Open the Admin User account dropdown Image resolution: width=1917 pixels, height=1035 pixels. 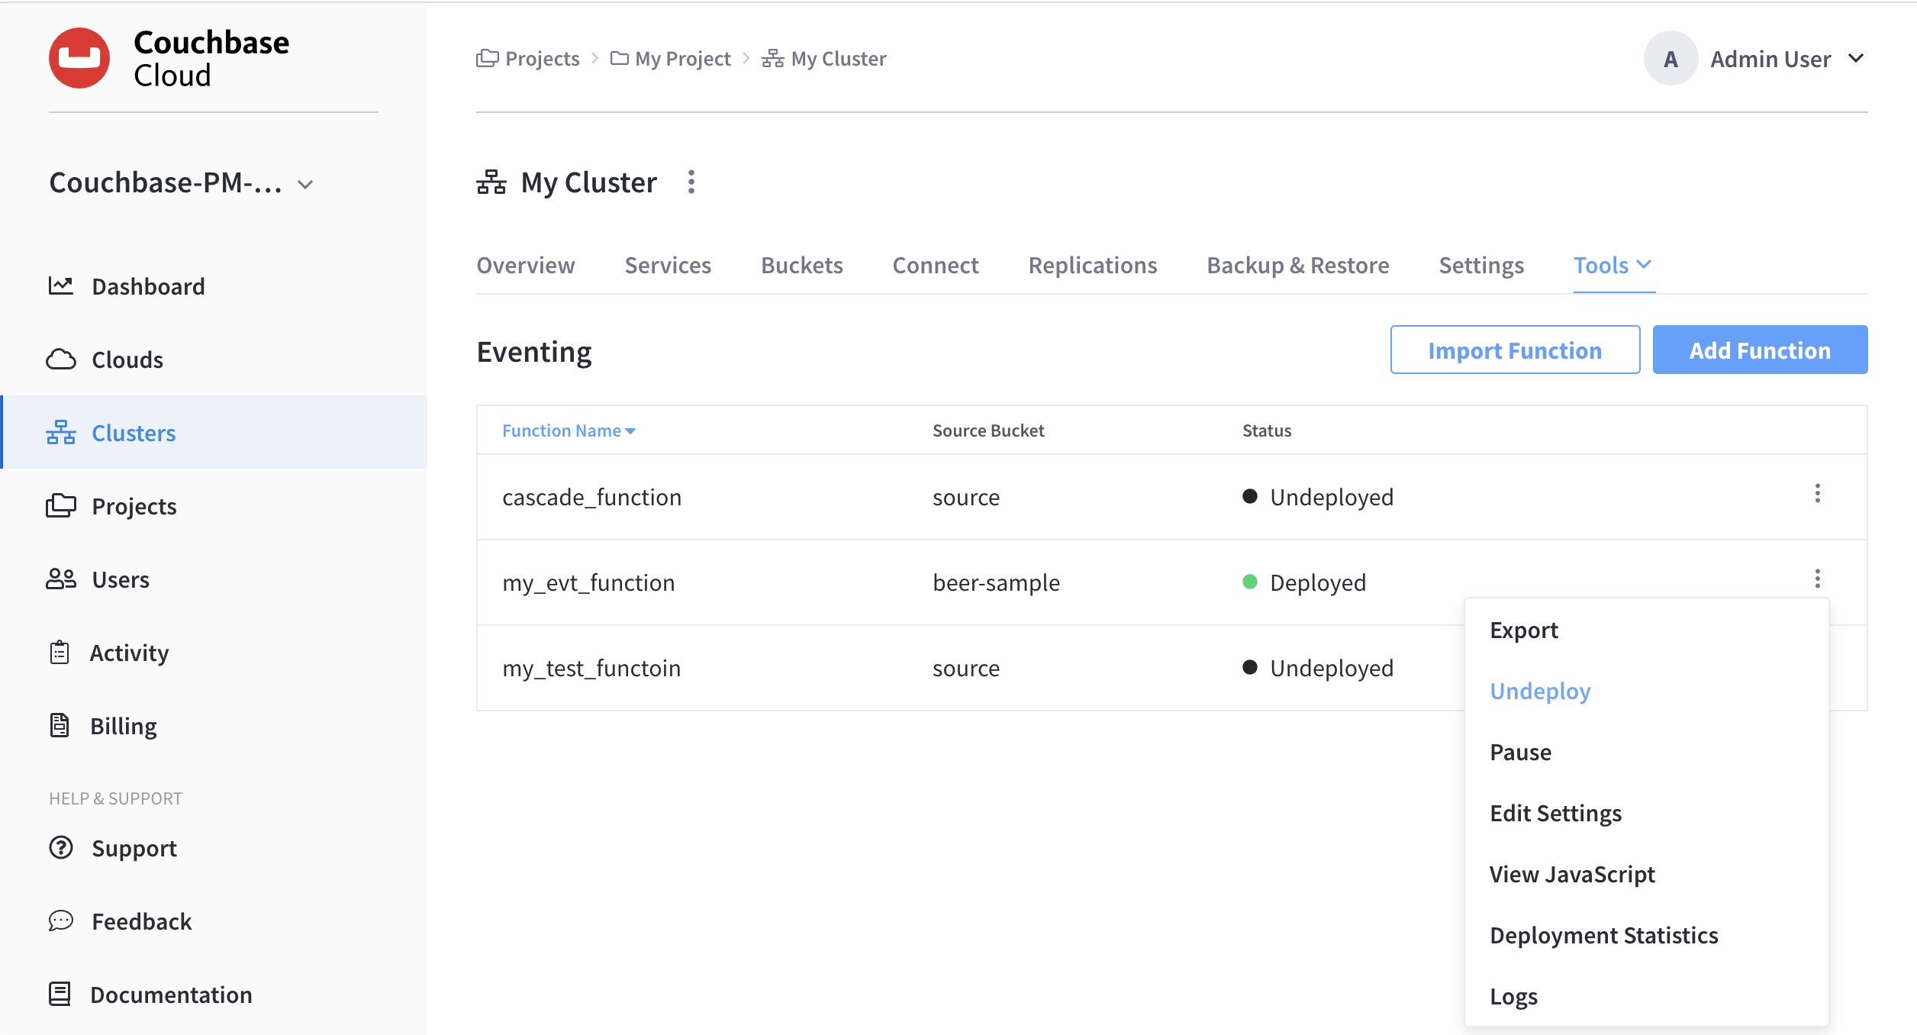pyautogui.click(x=1856, y=59)
